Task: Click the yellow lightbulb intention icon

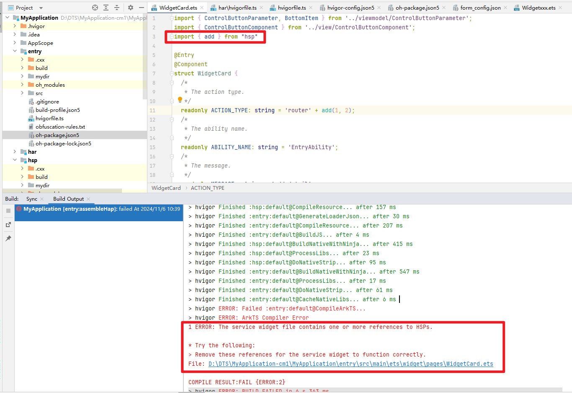Action: 180,100
